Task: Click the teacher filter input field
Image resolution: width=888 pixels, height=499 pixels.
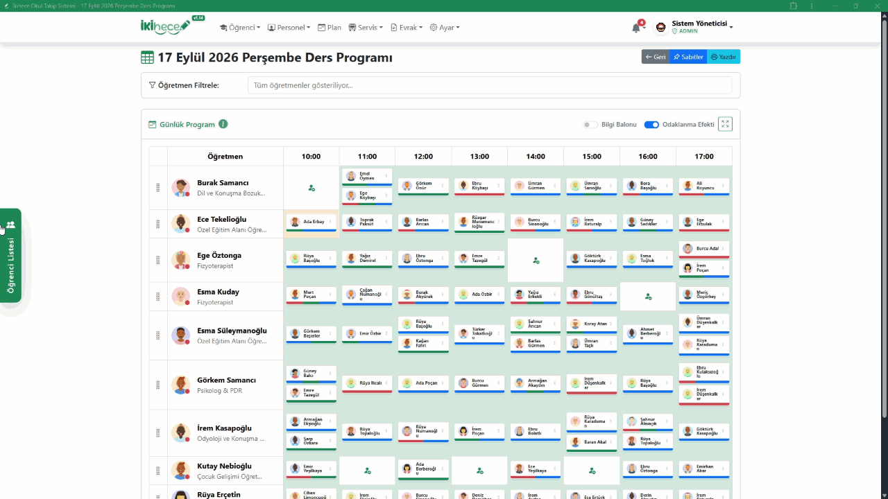Action: (490, 85)
